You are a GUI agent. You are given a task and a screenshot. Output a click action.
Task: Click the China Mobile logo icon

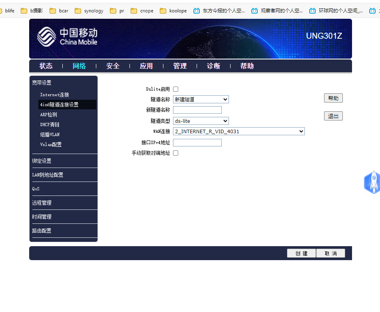[x=46, y=36]
